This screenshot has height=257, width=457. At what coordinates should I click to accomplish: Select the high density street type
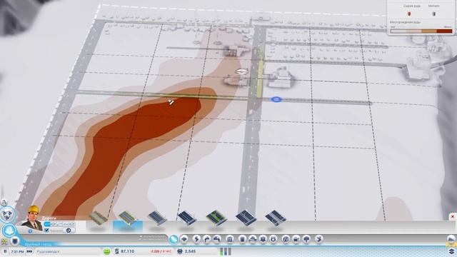(186, 218)
